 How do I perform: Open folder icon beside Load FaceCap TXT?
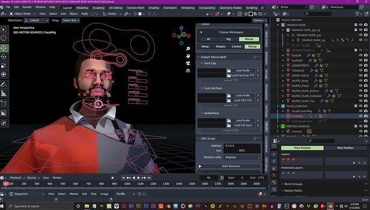[x=228, y=75]
